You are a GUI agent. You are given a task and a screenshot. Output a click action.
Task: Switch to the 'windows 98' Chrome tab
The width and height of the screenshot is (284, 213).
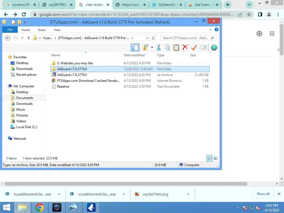click(x=21, y=5)
